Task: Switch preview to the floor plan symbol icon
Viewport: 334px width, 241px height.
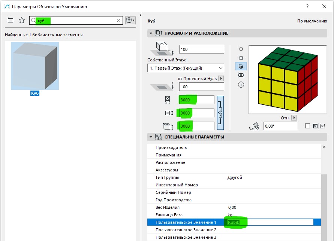Action: pyautogui.click(x=241, y=49)
